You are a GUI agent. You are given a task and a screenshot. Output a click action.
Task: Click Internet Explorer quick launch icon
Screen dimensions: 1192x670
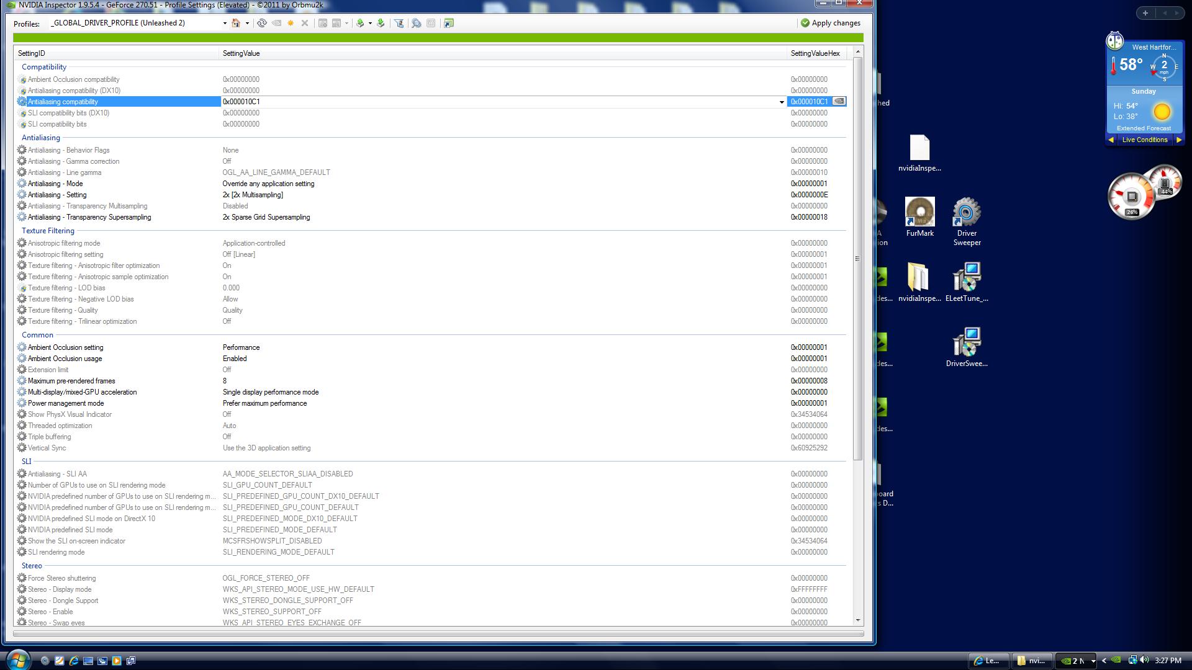pyautogui.click(x=73, y=661)
